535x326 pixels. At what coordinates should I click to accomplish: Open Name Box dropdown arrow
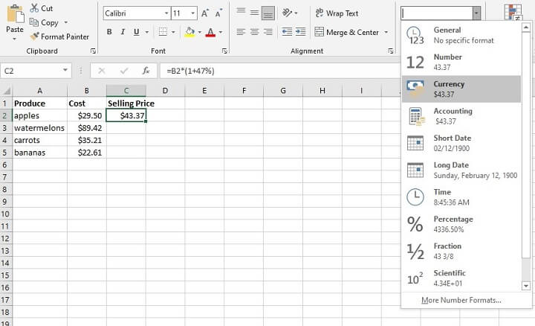click(x=65, y=71)
